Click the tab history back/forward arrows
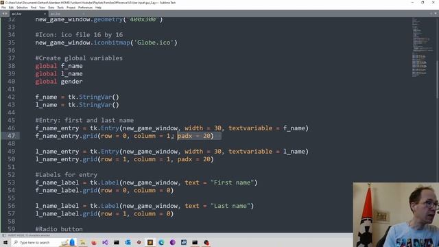This screenshot has height=247, width=439. coord(5,14)
